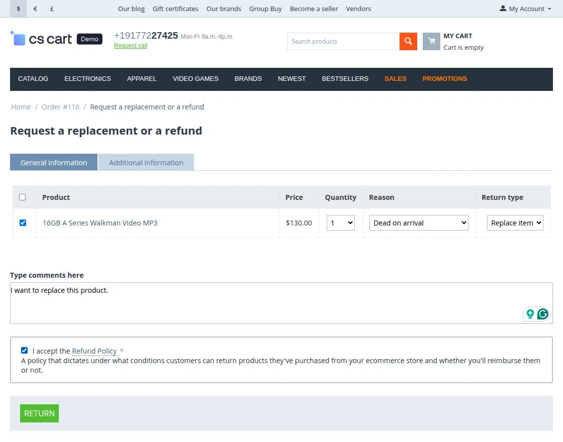Open the Return type dropdown

[x=515, y=223]
